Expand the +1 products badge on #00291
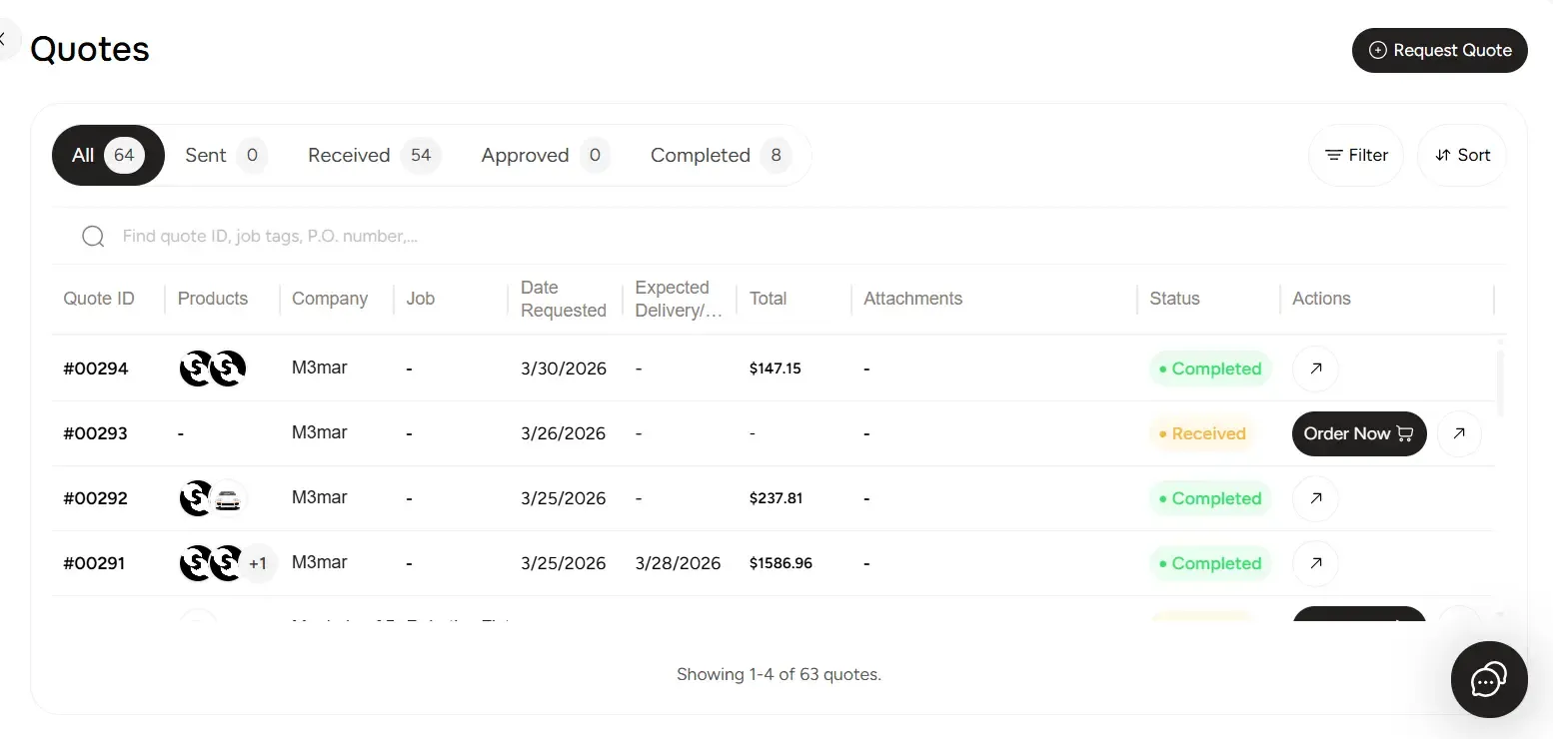The width and height of the screenshot is (1553, 739). coord(258,563)
